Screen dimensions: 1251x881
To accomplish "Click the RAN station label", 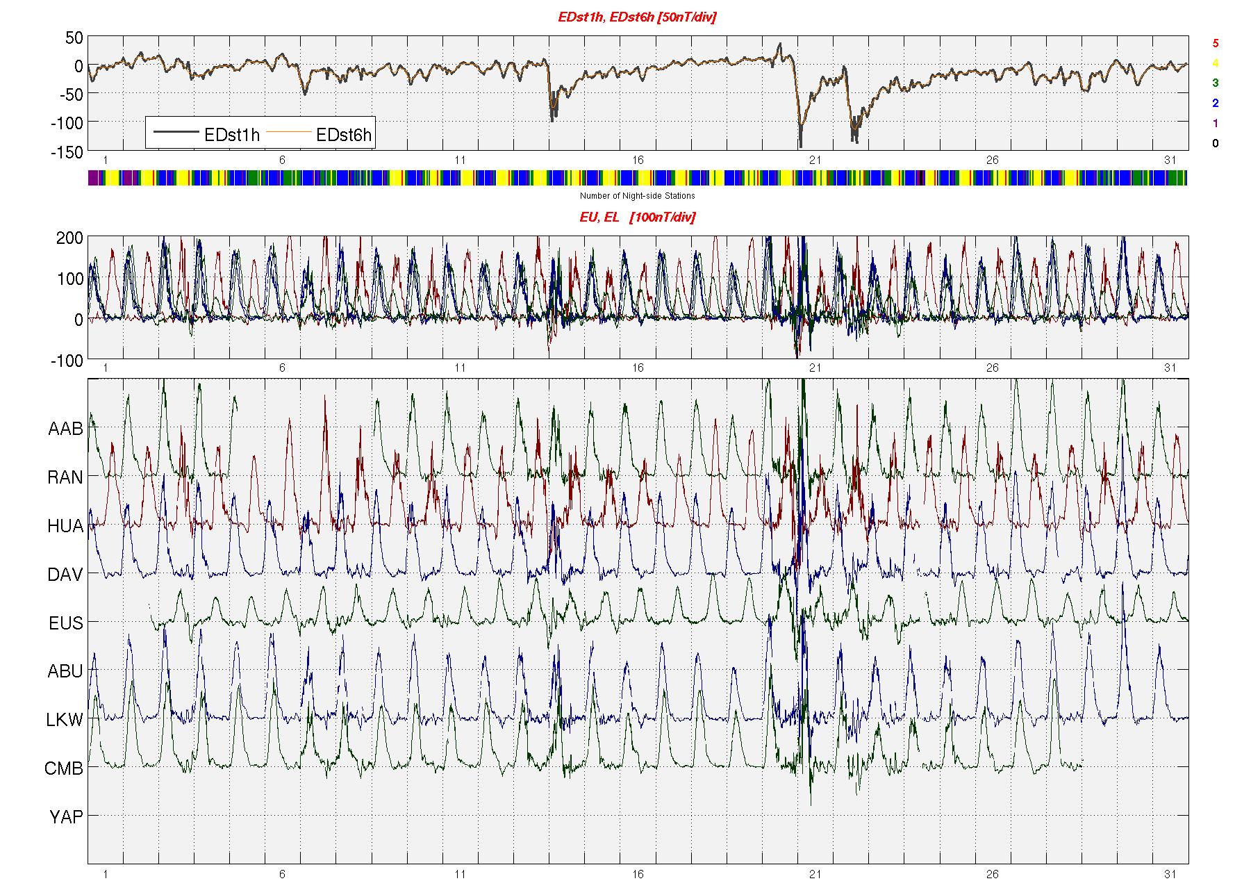I will point(65,477).
